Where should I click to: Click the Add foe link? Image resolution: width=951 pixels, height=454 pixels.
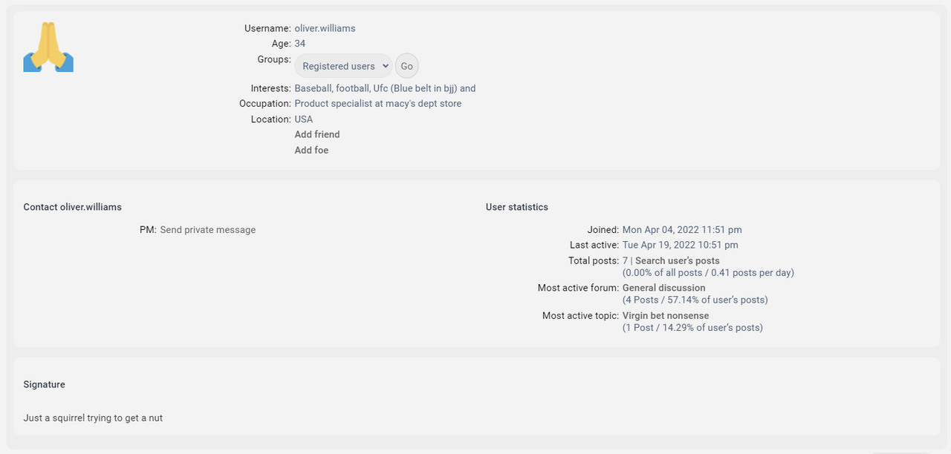[x=311, y=150]
